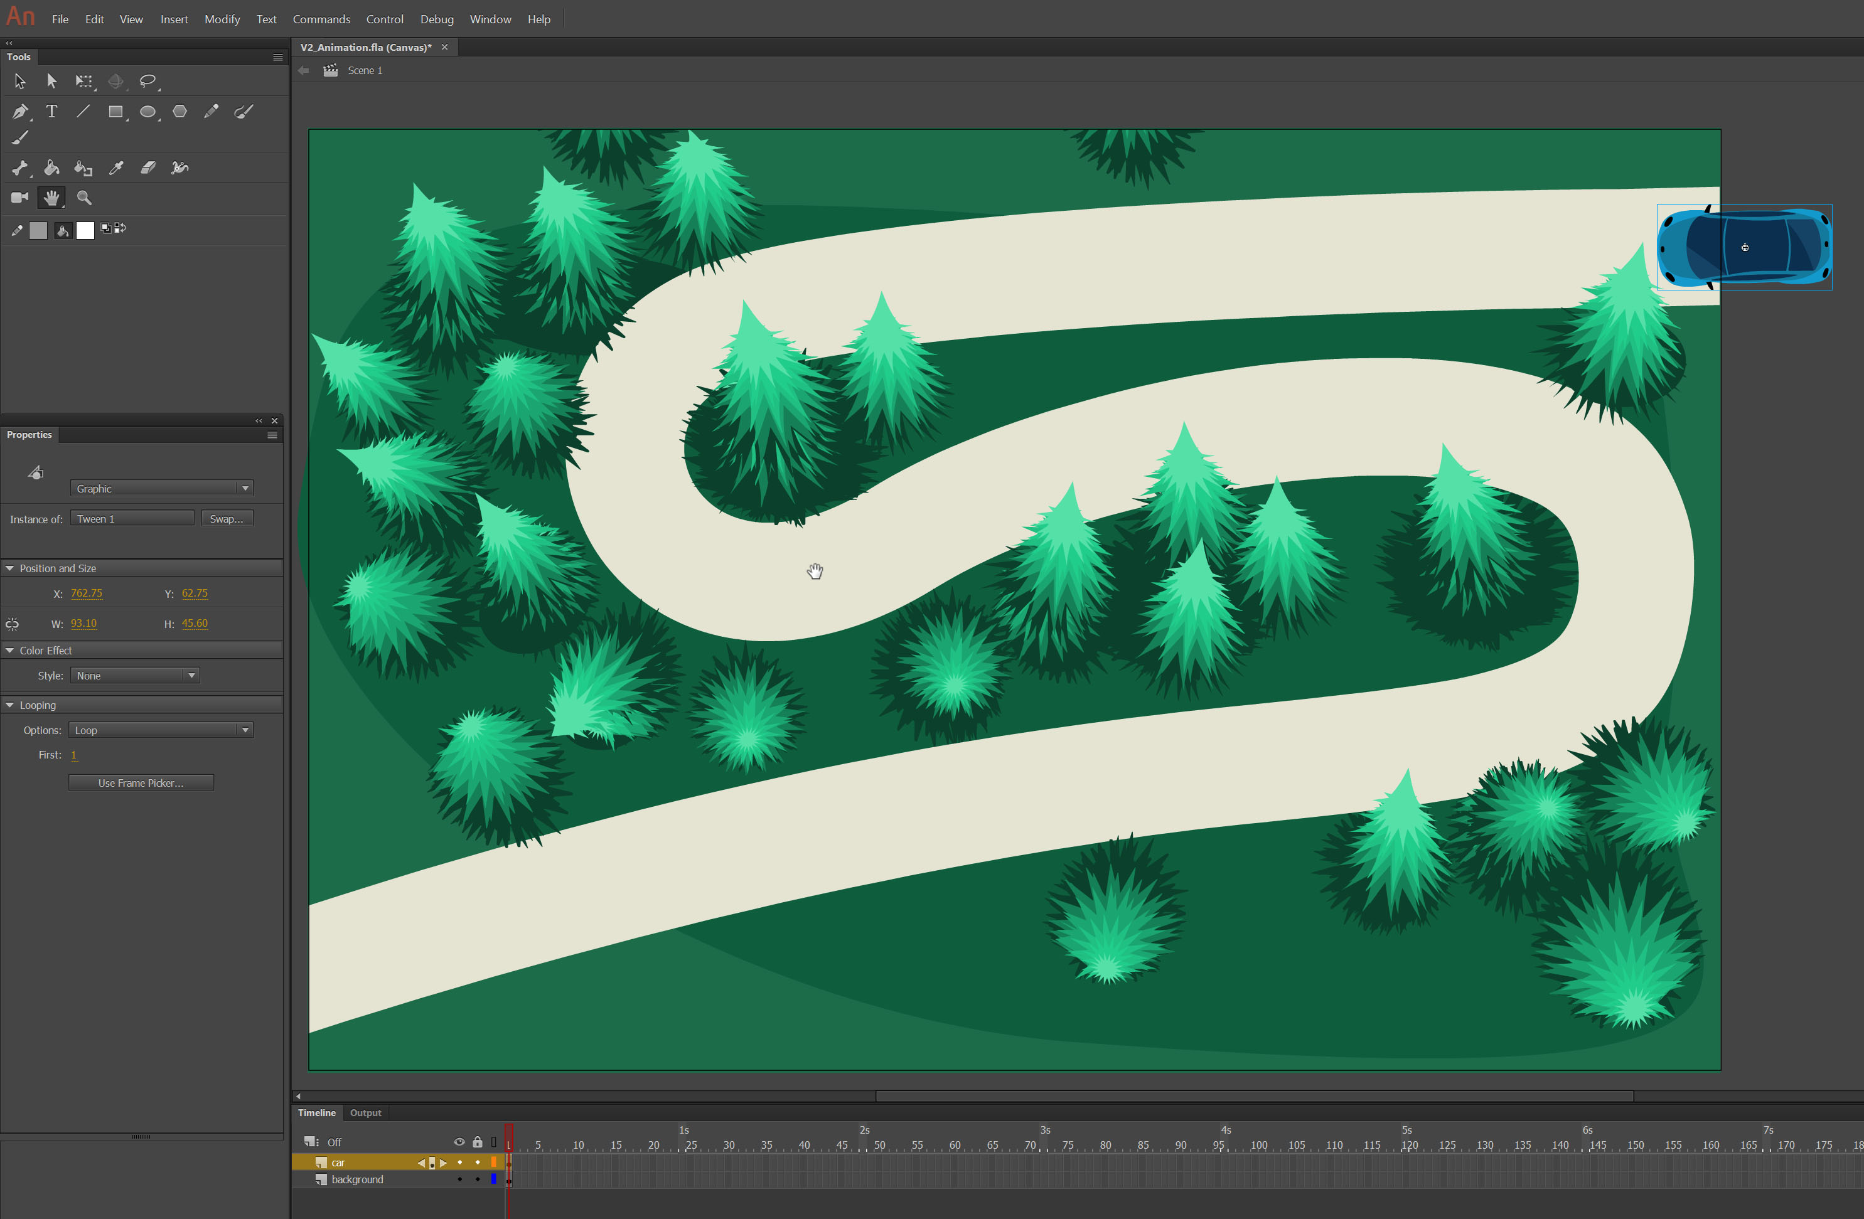Click the Output tab in timeline panel
The width and height of the screenshot is (1864, 1219).
(x=366, y=1113)
